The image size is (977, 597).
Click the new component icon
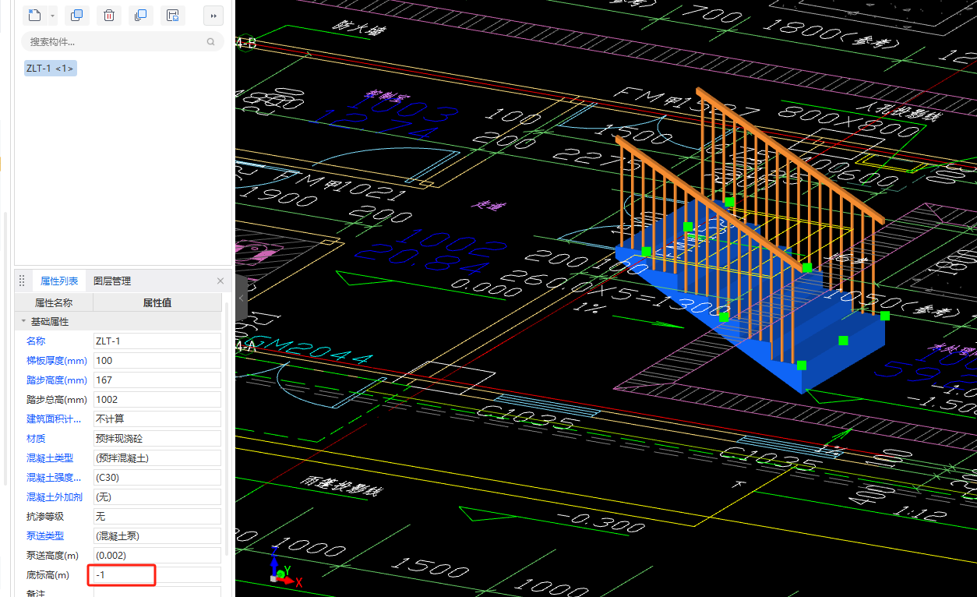[34, 15]
